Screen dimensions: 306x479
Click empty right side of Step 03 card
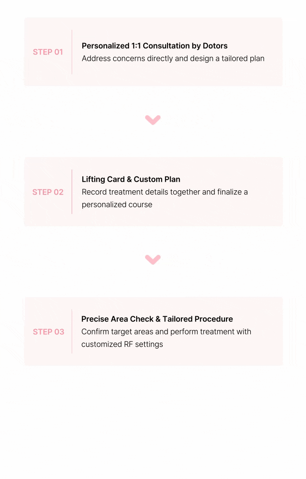pos(270,353)
